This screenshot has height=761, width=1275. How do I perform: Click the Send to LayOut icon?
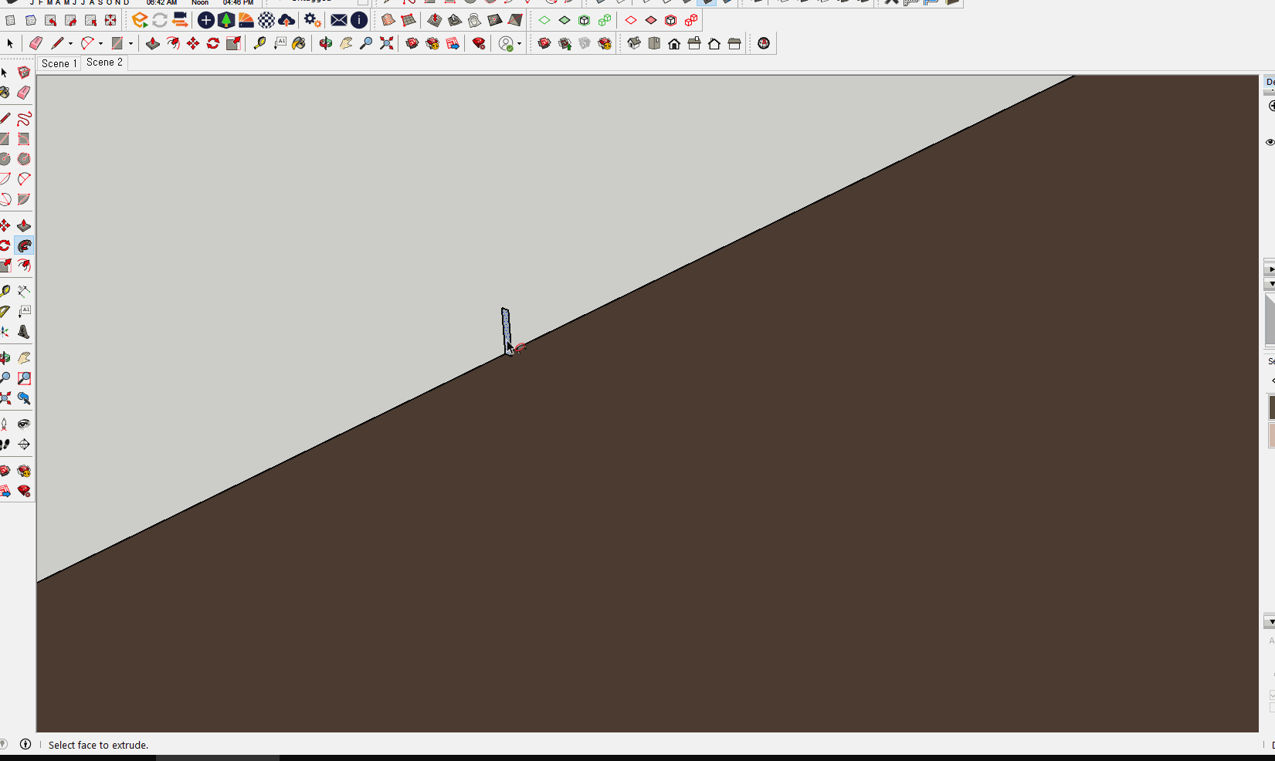click(453, 43)
